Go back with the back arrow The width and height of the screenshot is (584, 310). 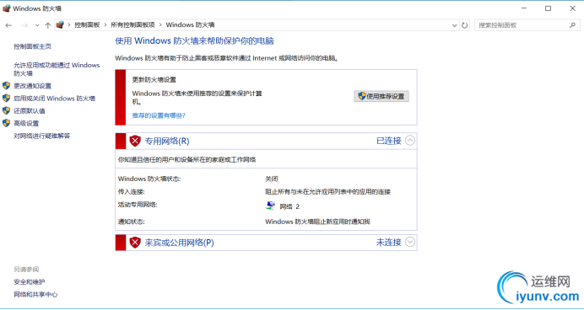8,25
